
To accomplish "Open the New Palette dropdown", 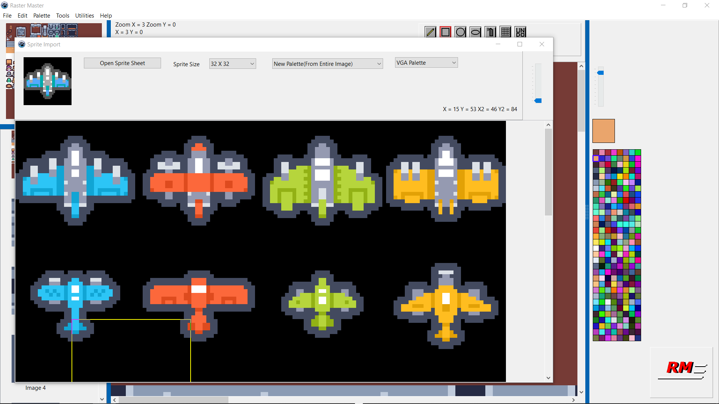I will click(x=327, y=64).
